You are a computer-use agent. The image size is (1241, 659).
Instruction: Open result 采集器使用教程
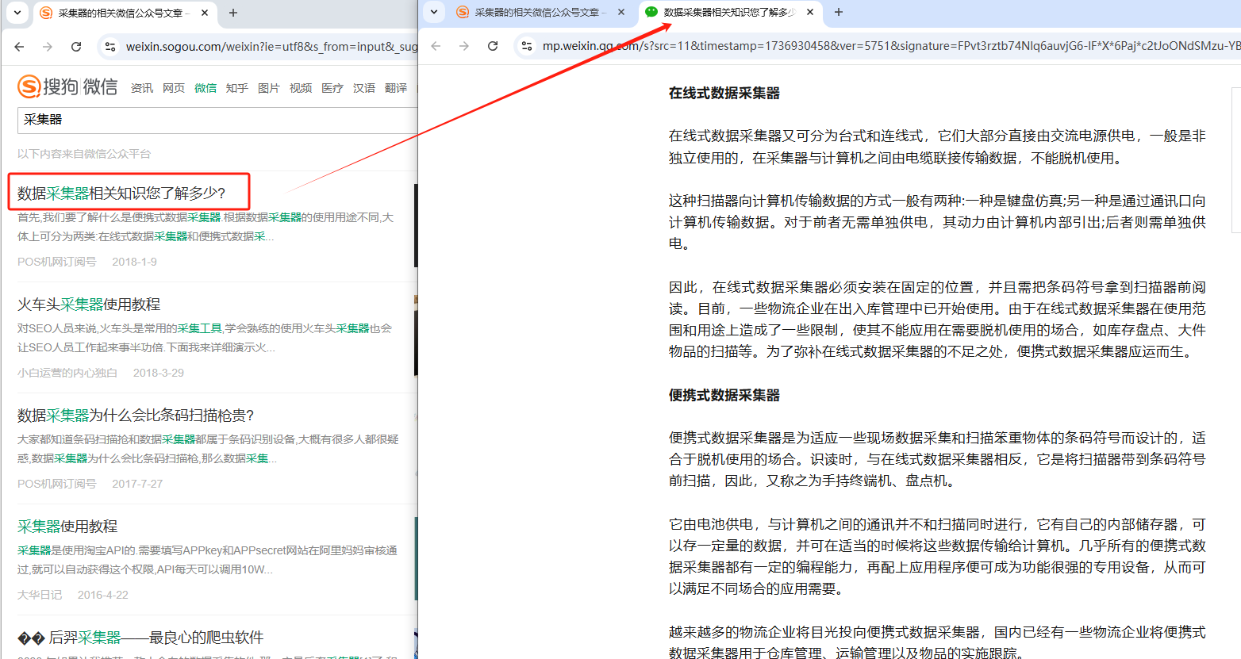pyautogui.click(x=67, y=527)
